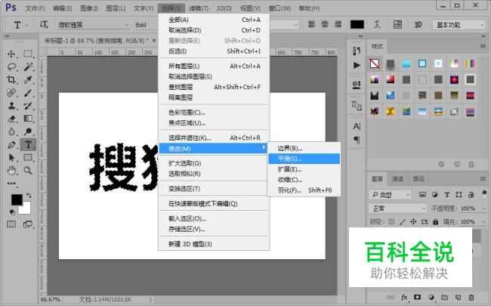The height and width of the screenshot is (306, 491).
Task: Switch to the 通道 tab
Action: coord(397,179)
